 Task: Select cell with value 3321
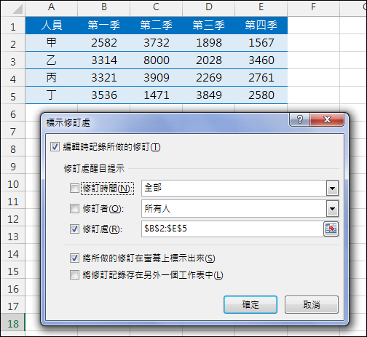pyautogui.click(x=104, y=78)
